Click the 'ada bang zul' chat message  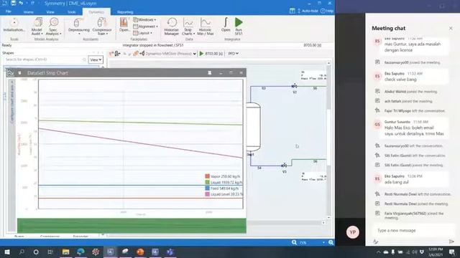click(396, 182)
